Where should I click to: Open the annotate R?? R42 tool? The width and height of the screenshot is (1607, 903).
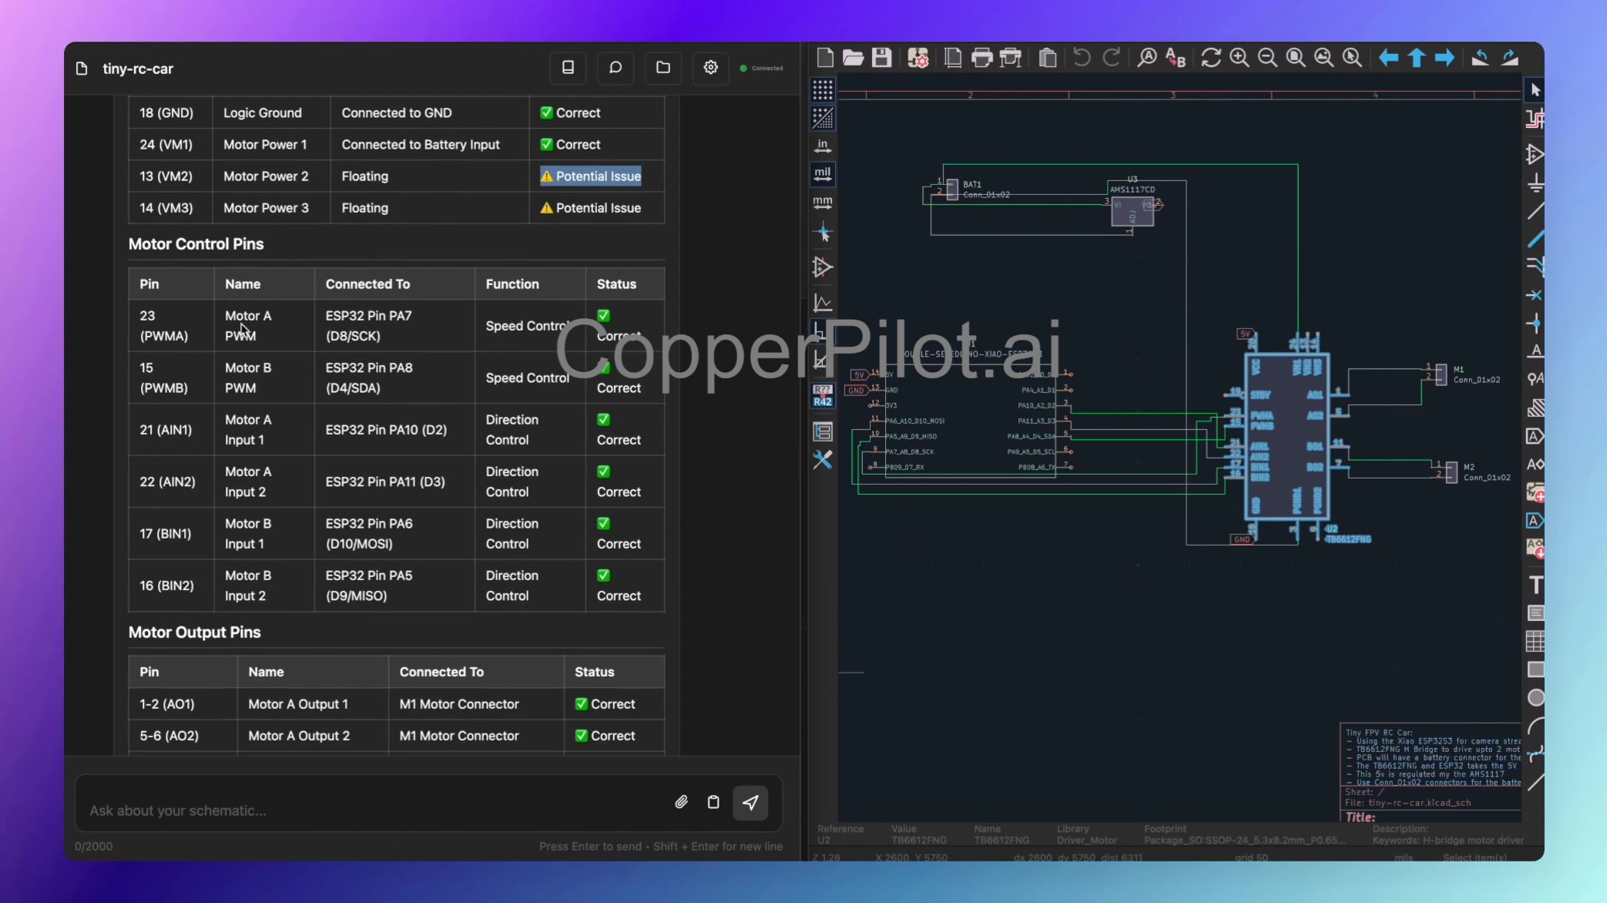(x=823, y=395)
